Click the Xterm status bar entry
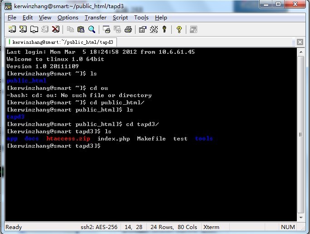This screenshot has width=310, height=234. coord(211,227)
